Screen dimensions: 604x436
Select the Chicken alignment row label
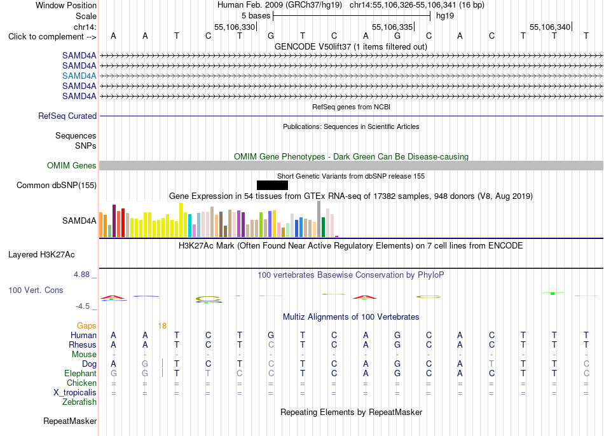(x=81, y=383)
